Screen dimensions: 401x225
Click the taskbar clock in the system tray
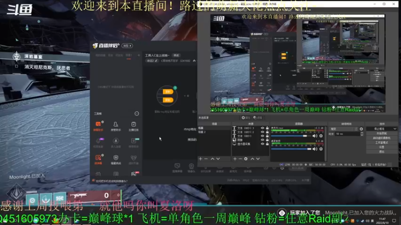tap(382, 220)
